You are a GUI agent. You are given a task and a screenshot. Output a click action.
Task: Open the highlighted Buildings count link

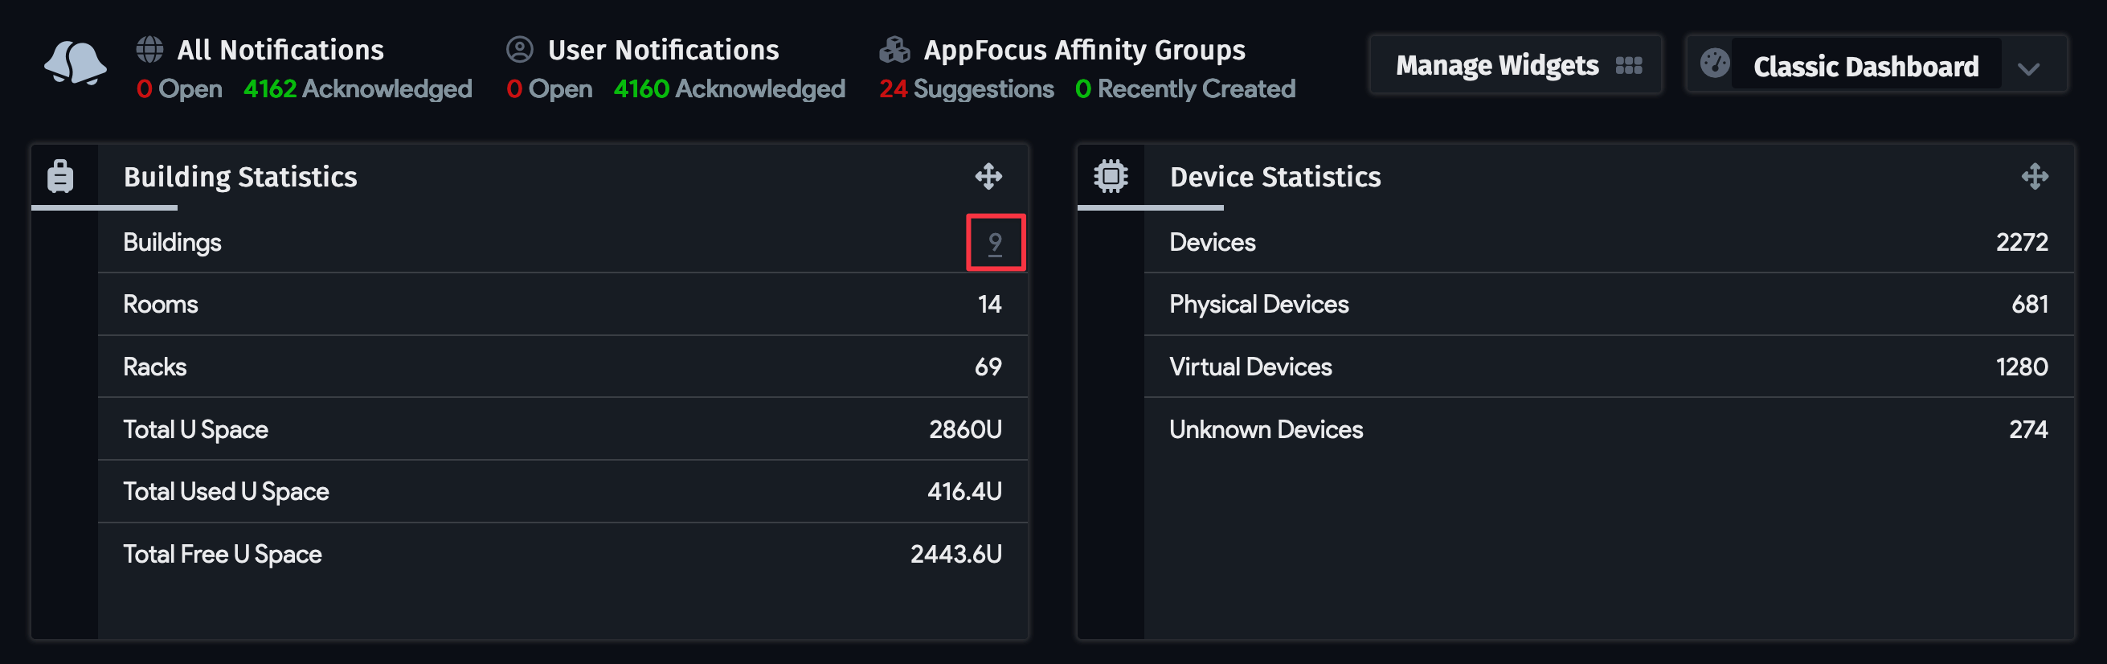pyautogui.click(x=995, y=241)
